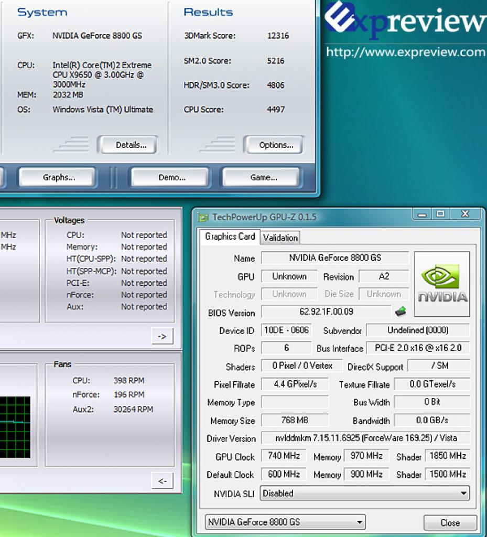
Task: Click the Game button in 3DMark
Action: [x=262, y=177]
